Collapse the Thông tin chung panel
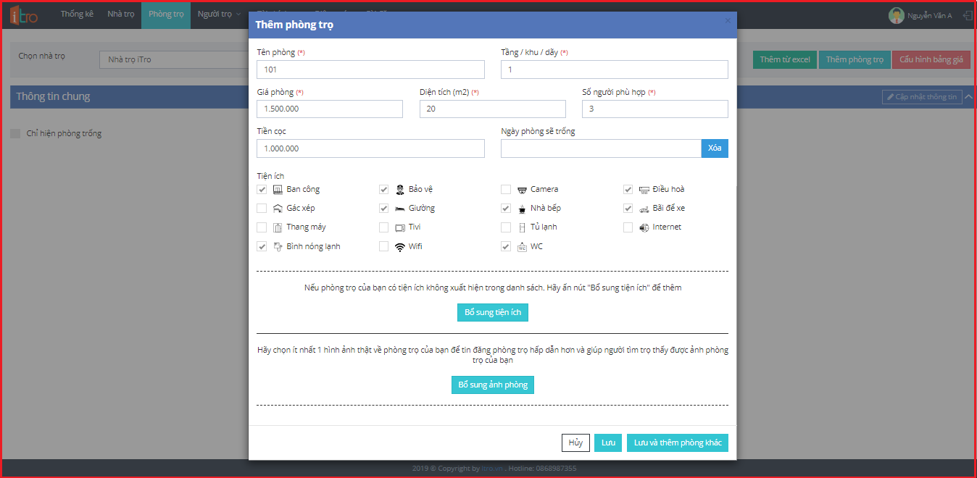Image resolution: width=977 pixels, height=478 pixels. point(968,96)
